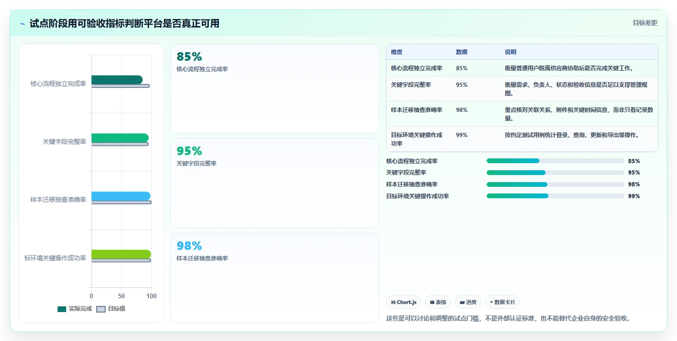Screen dimensions: 677x341
Task: Click progress list label 关键字段完整率
Action: click(x=406, y=173)
